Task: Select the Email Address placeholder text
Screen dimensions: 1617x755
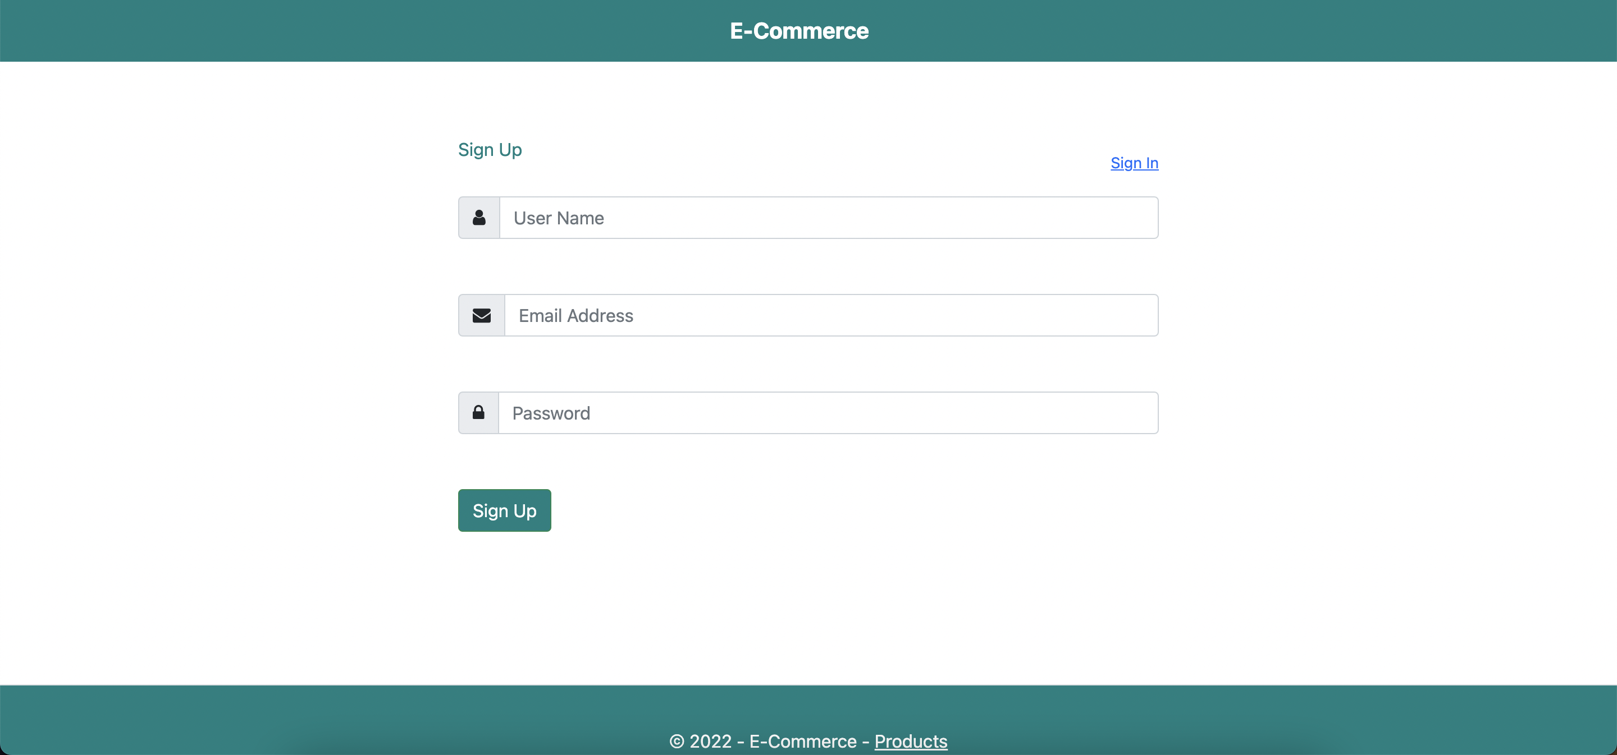Action: (575, 315)
